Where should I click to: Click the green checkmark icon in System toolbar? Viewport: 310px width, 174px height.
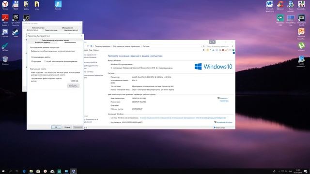[226, 50]
